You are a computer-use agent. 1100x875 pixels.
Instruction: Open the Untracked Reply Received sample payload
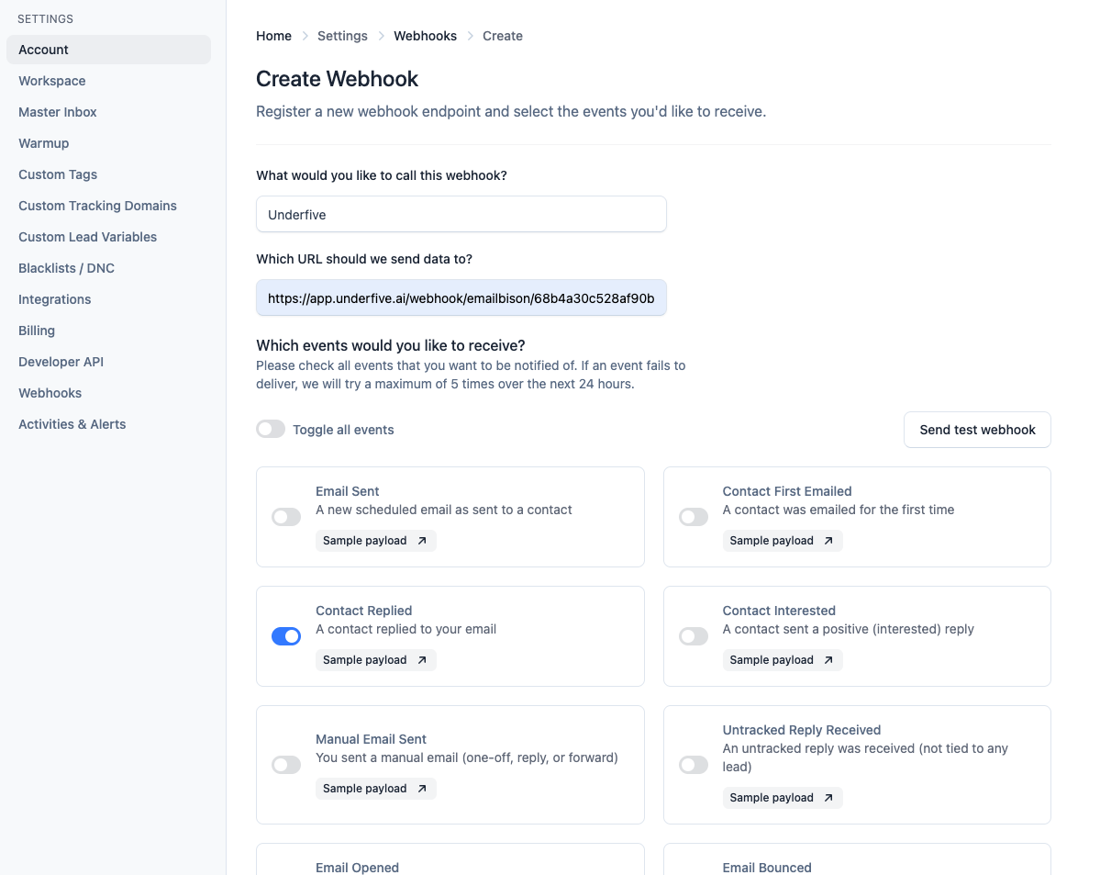pos(783,798)
